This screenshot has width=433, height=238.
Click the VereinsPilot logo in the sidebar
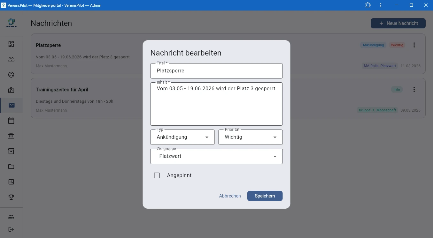[11, 23]
